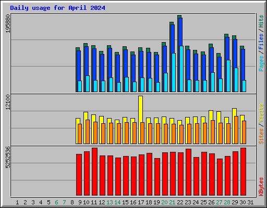Click the red KBytes bar for day 30
The height and width of the screenshot is (208, 267).
pos(243,172)
